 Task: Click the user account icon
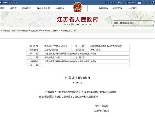(x=153, y=2)
